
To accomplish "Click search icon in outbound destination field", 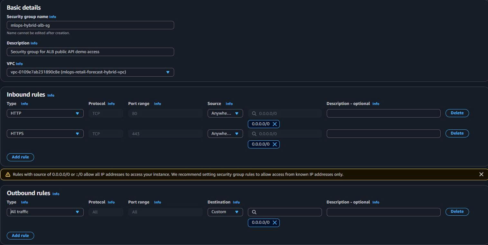I will [254, 212].
